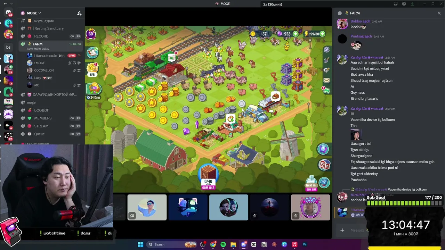Download the Discord update via green arrow
Viewport: 445px width, 250px height.
click(x=412, y=4)
